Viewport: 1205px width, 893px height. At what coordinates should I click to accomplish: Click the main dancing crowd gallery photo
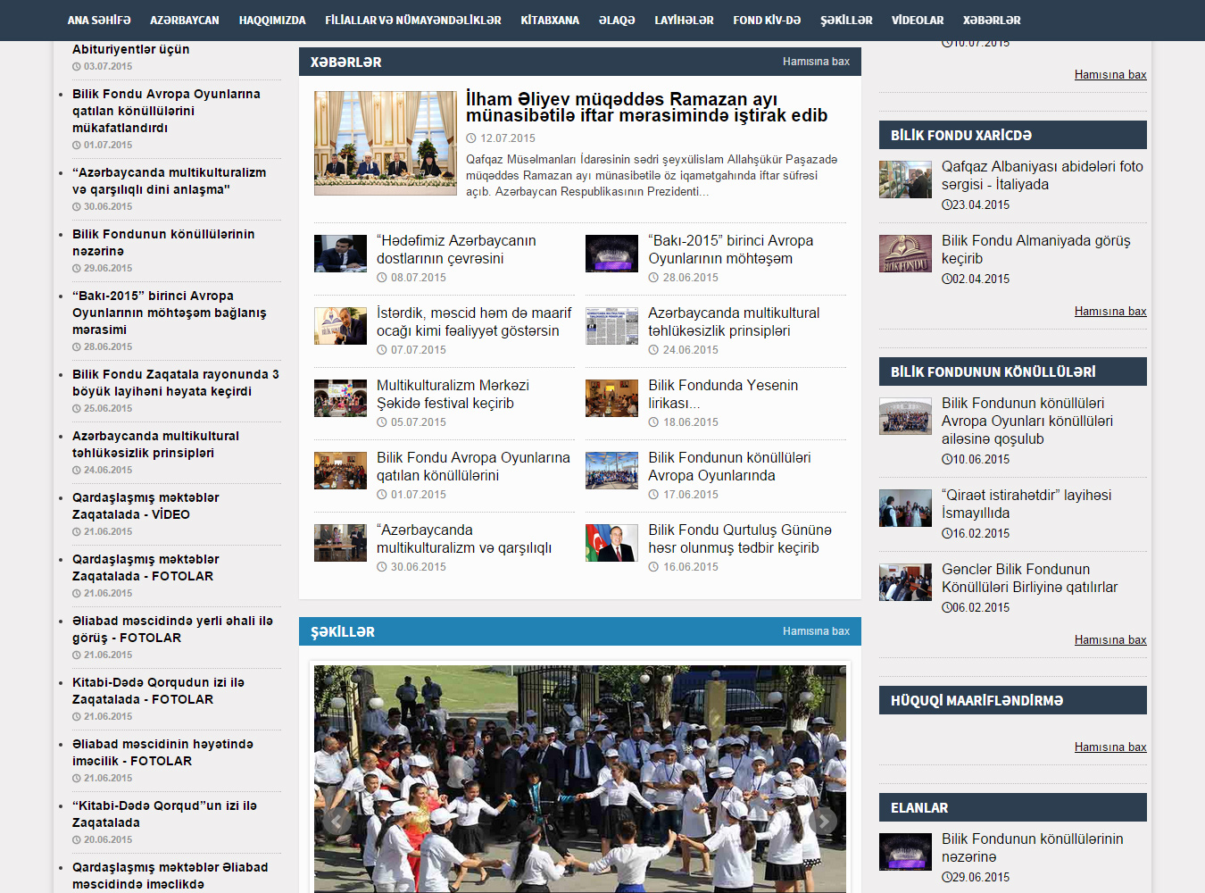pyautogui.click(x=580, y=777)
